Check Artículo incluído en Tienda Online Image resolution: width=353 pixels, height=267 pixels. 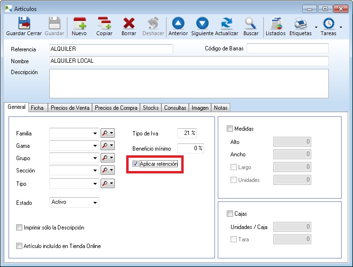coord(19,246)
